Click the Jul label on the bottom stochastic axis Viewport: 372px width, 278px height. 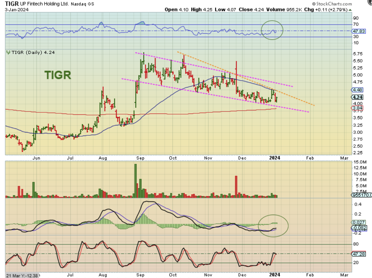70,275
